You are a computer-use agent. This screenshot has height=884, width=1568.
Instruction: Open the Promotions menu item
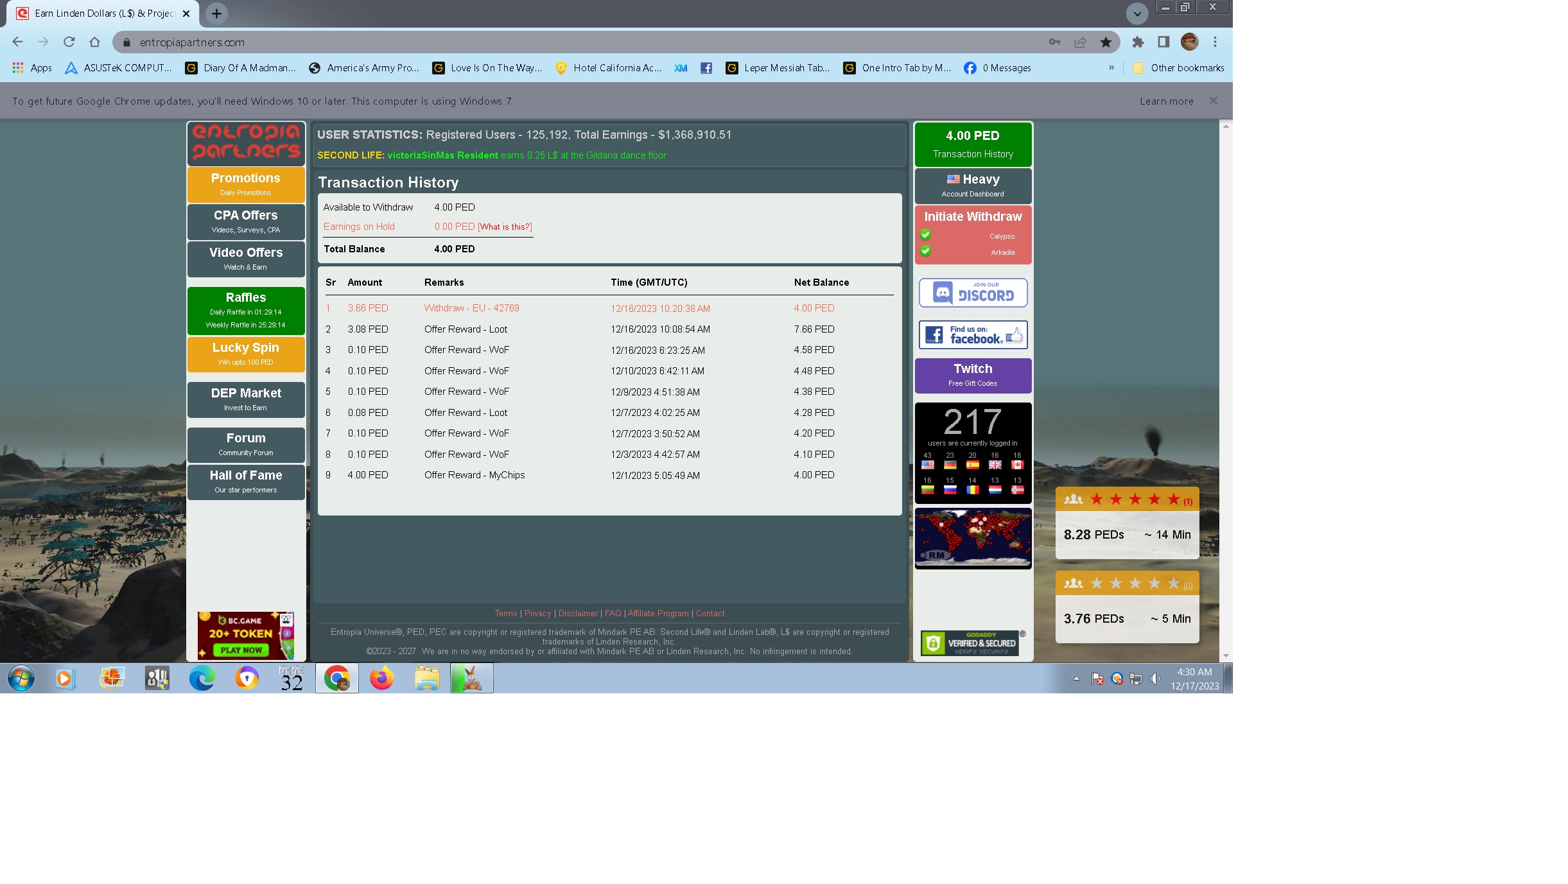point(246,184)
